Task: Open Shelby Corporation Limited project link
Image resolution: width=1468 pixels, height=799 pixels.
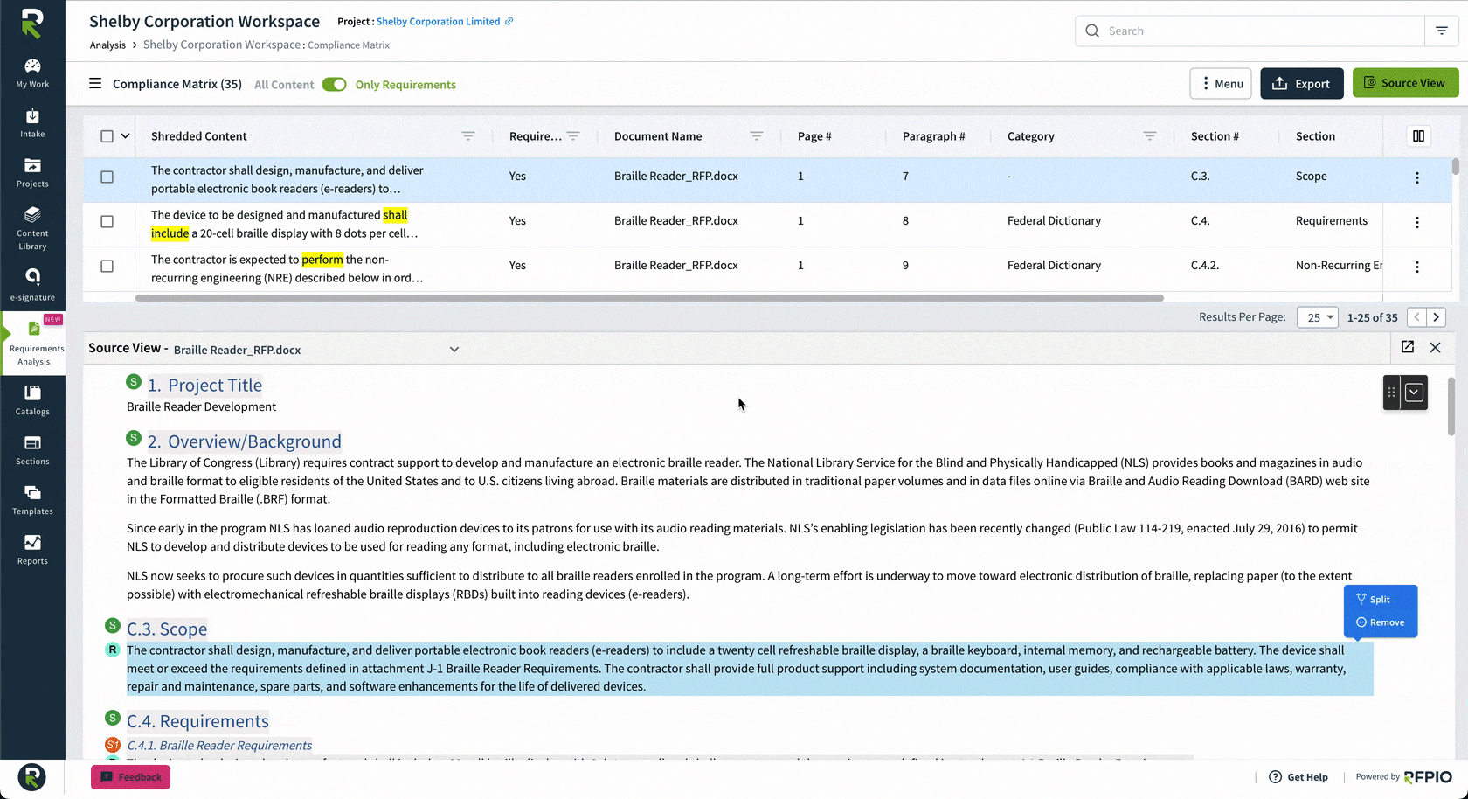Action: click(438, 21)
